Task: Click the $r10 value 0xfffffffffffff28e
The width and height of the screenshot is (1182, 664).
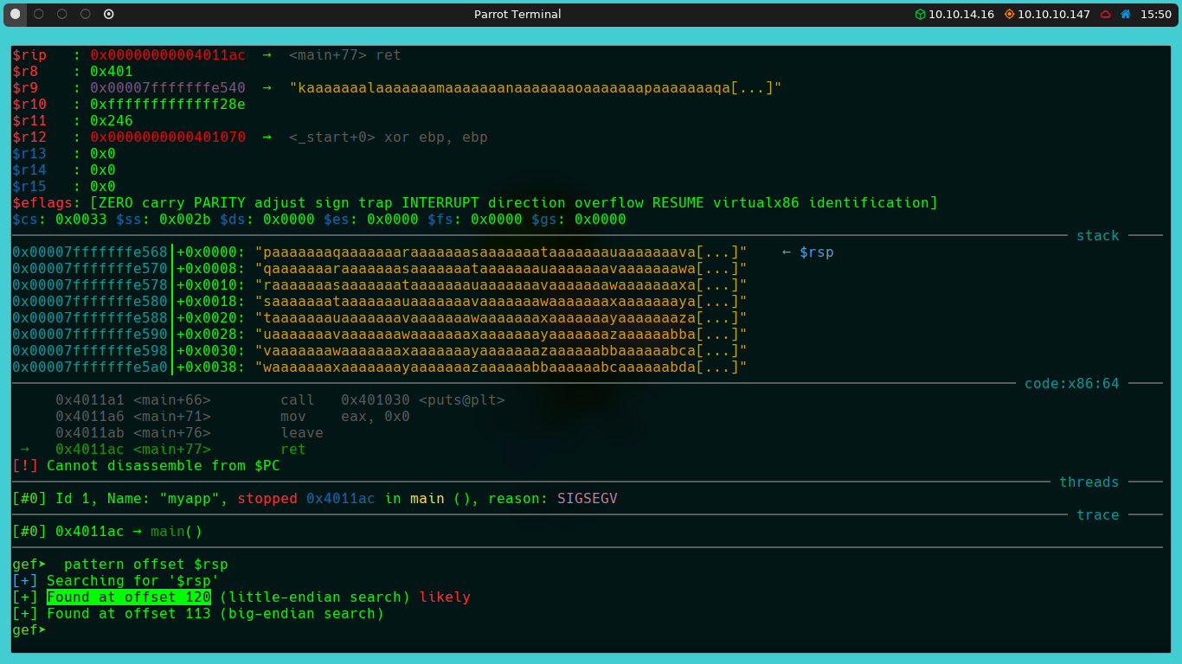Action: tap(168, 104)
